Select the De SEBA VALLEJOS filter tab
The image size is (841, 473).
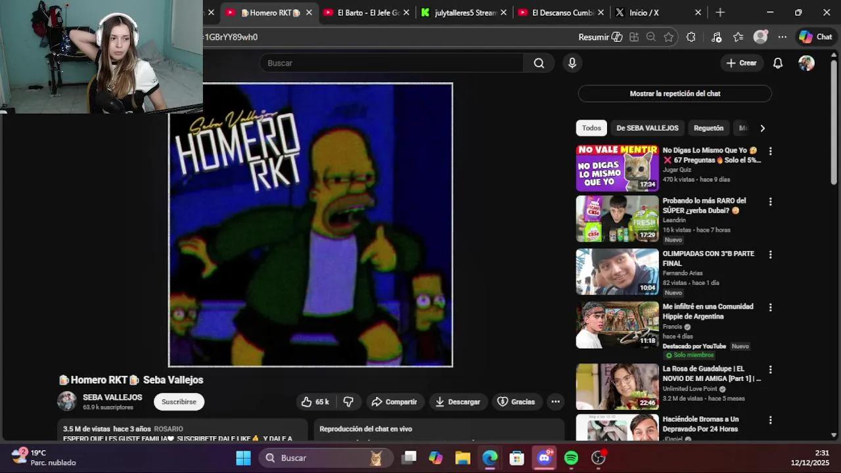(648, 127)
